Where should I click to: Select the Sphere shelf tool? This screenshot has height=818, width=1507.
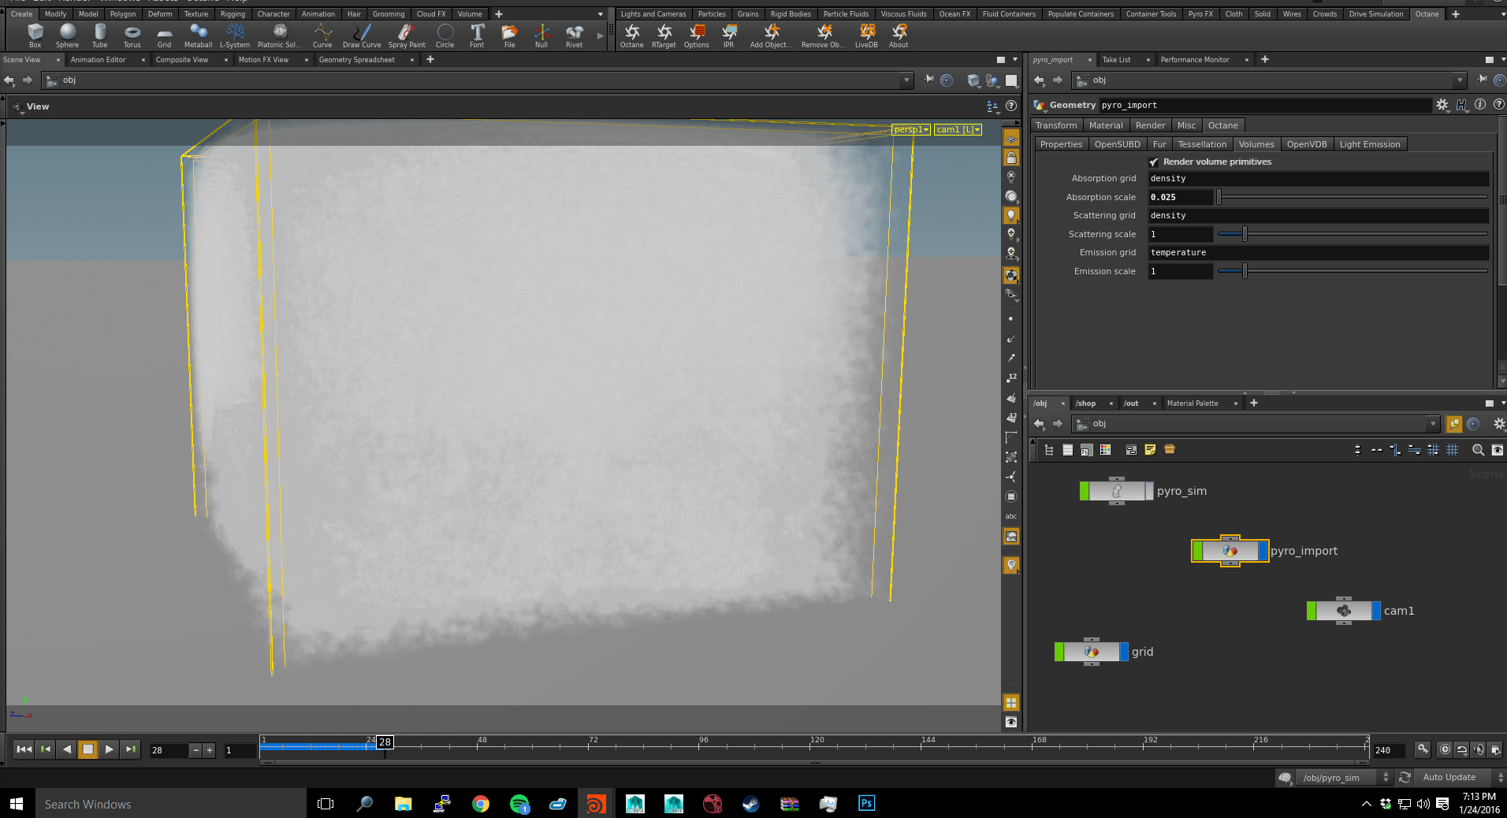(x=68, y=35)
